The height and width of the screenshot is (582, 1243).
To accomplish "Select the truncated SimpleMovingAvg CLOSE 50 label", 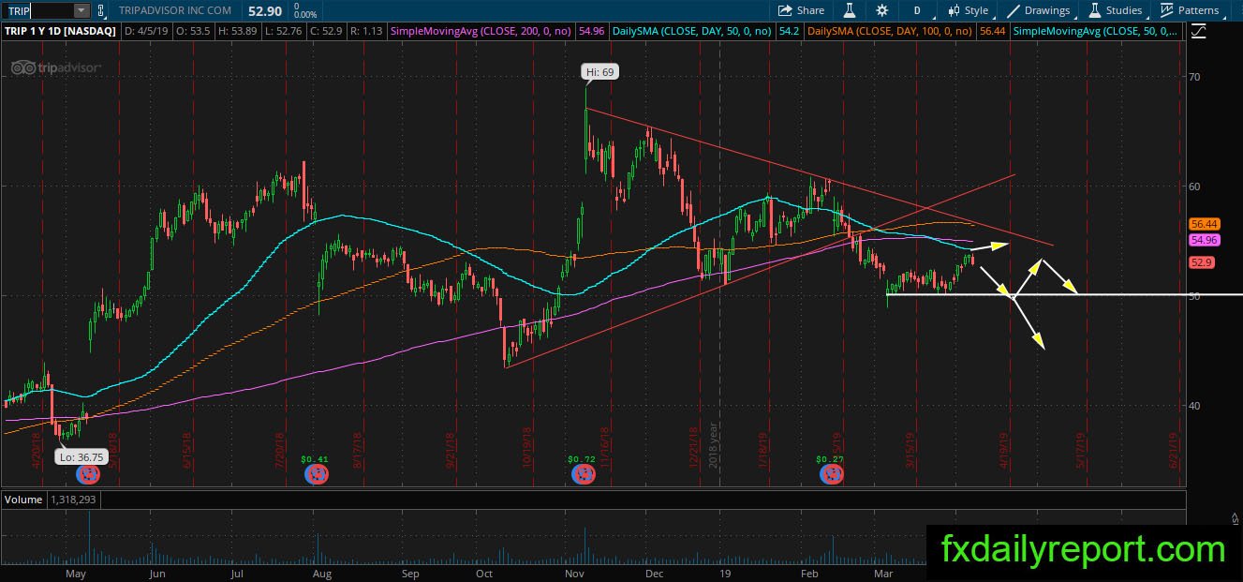I will (x=1096, y=31).
